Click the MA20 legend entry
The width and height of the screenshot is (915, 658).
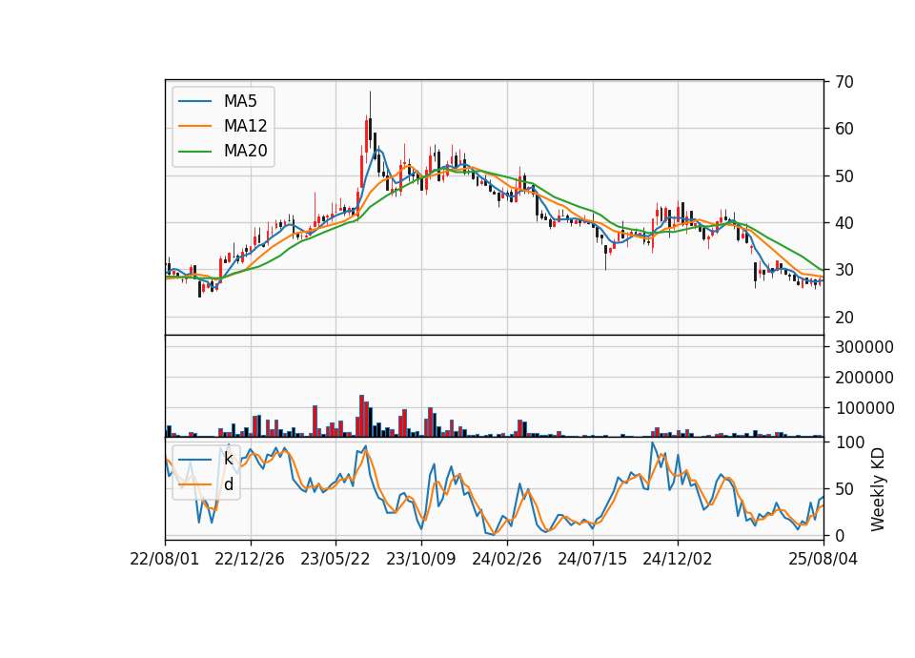(x=222, y=151)
